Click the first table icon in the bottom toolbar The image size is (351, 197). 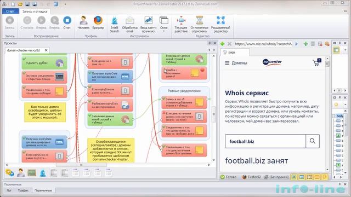click(x=54, y=173)
